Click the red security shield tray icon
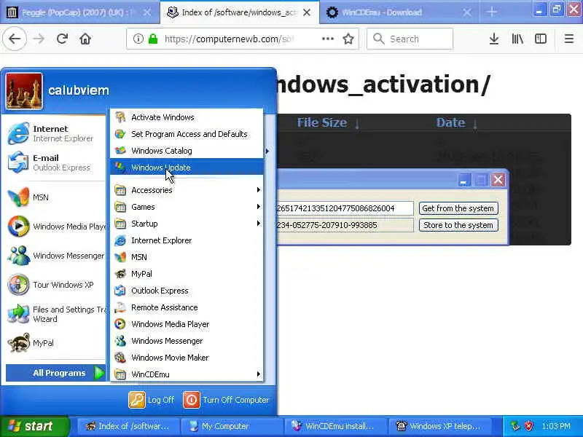This screenshot has height=437, width=583. pyautogui.click(x=529, y=426)
